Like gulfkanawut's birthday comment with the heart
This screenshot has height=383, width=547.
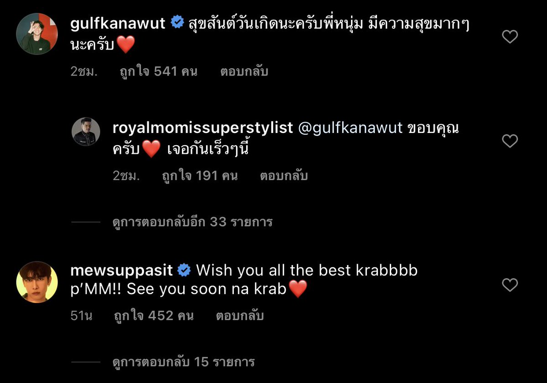click(x=510, y=36)
